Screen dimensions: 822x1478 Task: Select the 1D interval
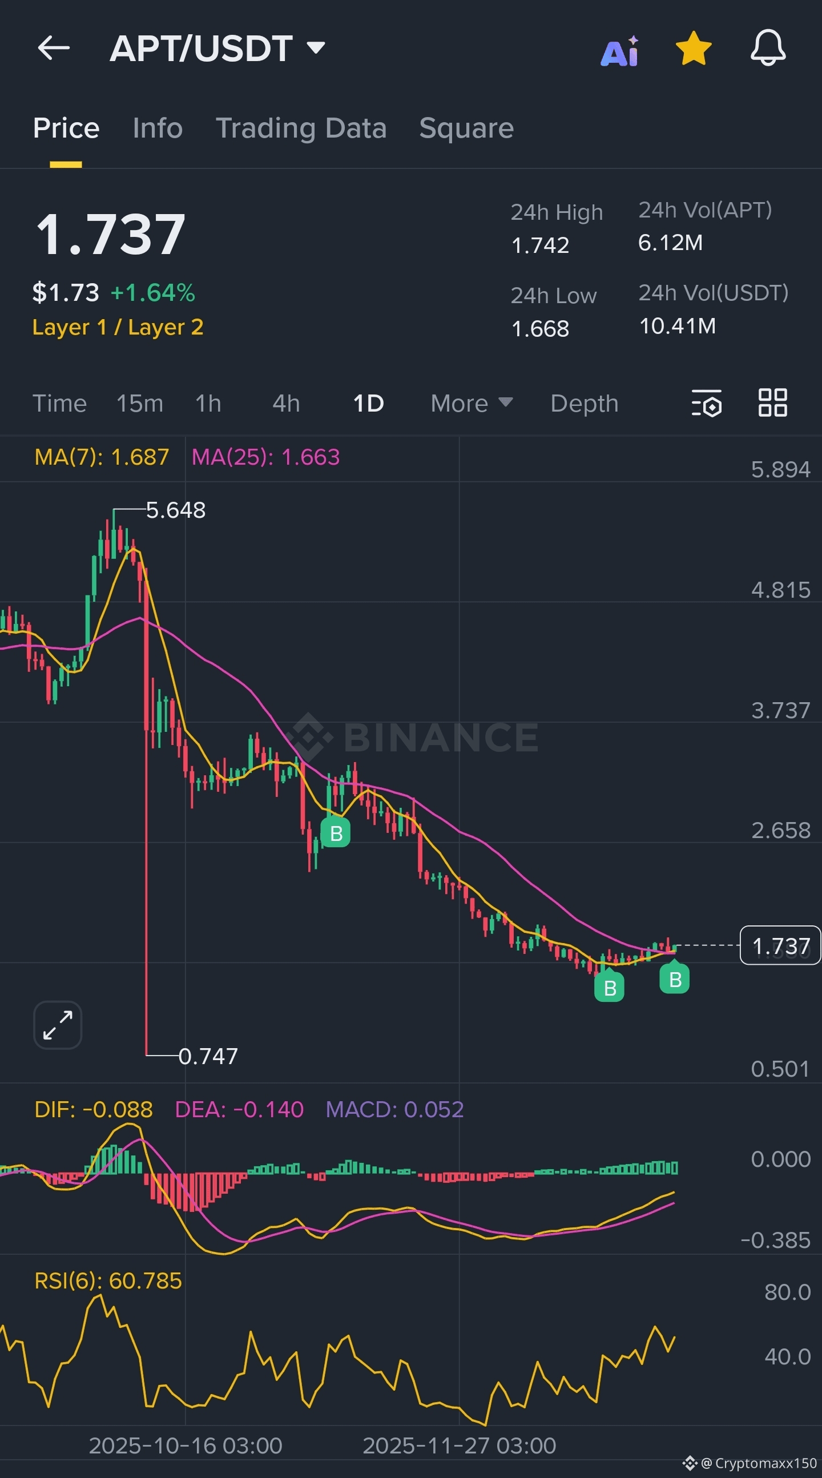[368, 404]
